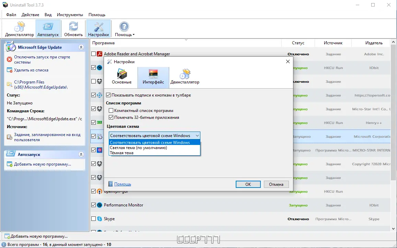Click Отключить запуск при старте системы
Viewport: 397px width, 248px height.
[42, 59]
